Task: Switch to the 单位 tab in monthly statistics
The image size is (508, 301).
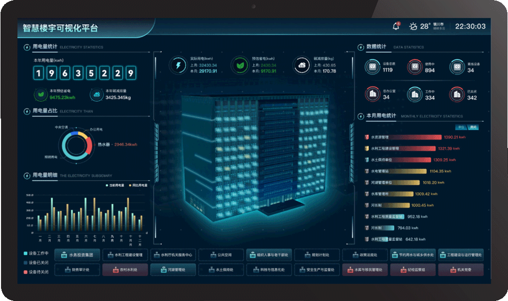Action: 461,127
